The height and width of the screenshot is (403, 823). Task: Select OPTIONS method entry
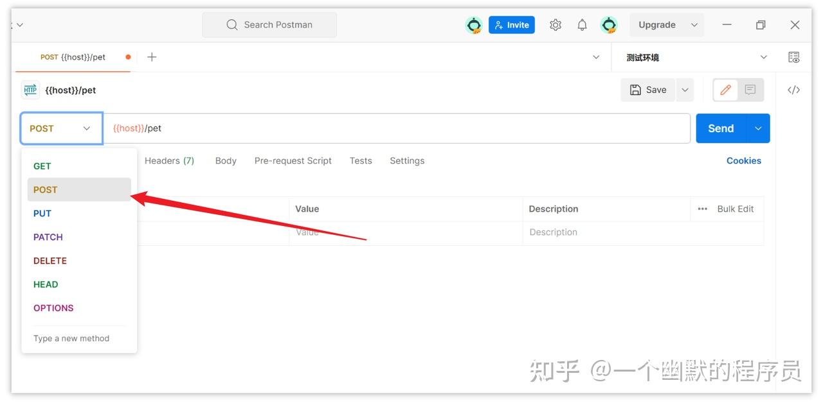coord(79,308)
